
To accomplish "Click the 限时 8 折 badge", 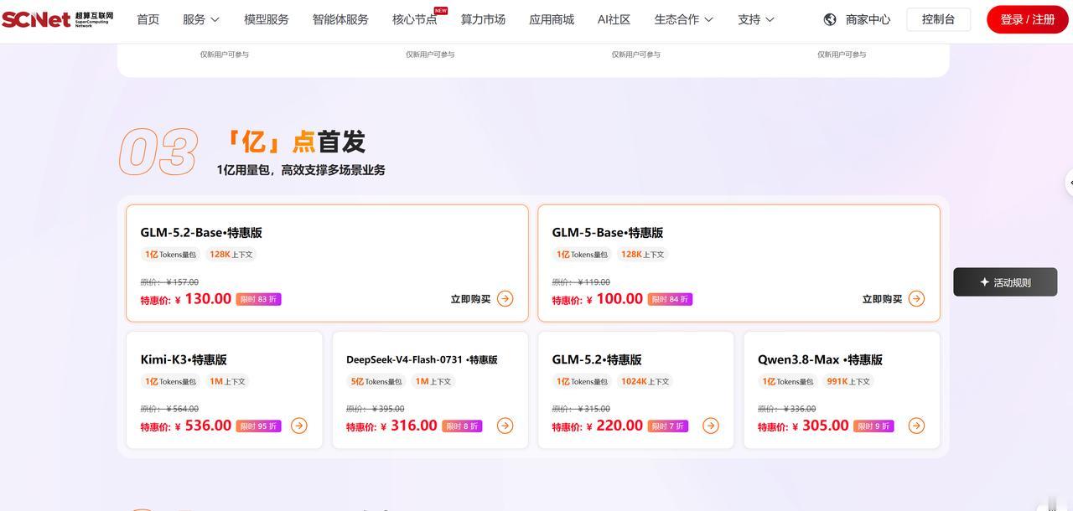I will 462,426.
